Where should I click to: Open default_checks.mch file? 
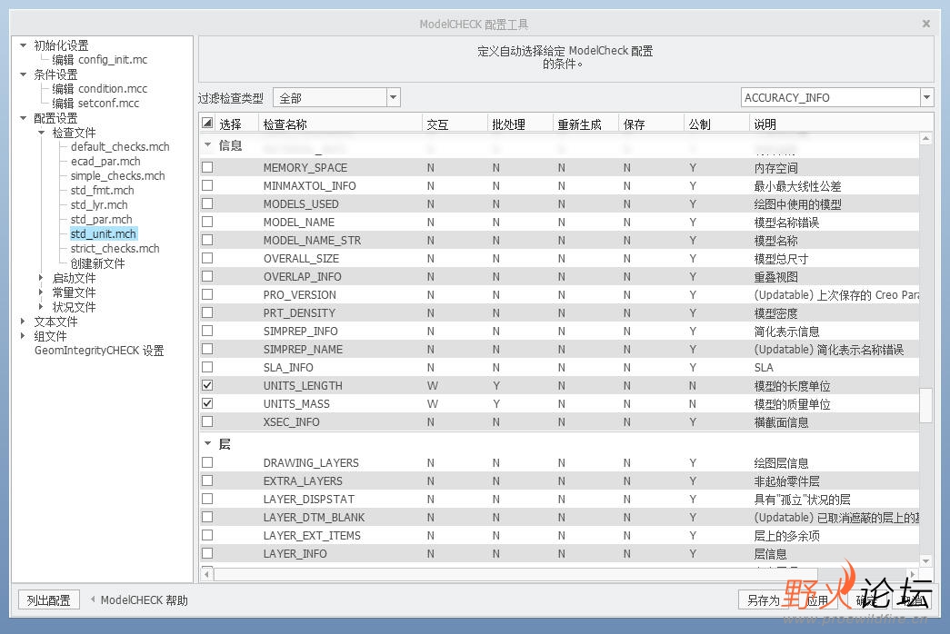tap(120, 146)
